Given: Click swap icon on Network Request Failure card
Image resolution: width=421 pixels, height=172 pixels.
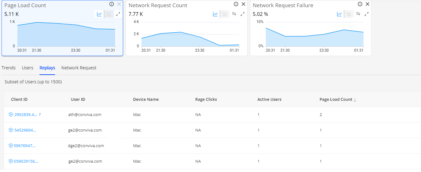Looking at the screenshot, I should click(358, 14).
